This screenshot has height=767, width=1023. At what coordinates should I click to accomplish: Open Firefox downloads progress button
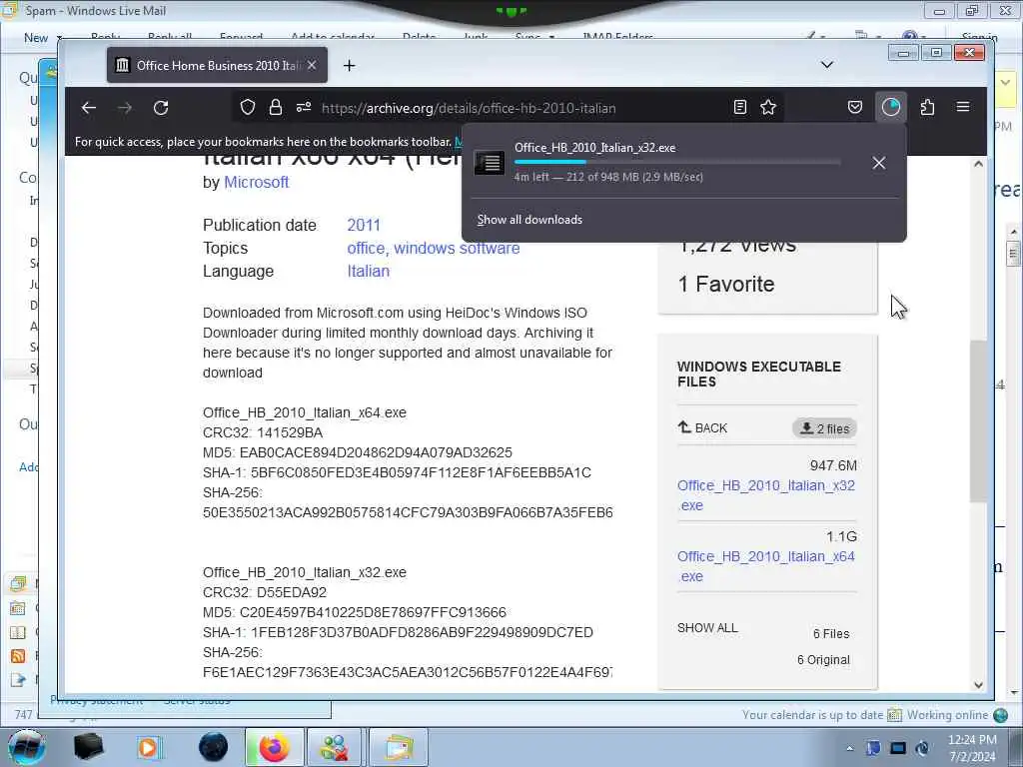pos(890,107)
